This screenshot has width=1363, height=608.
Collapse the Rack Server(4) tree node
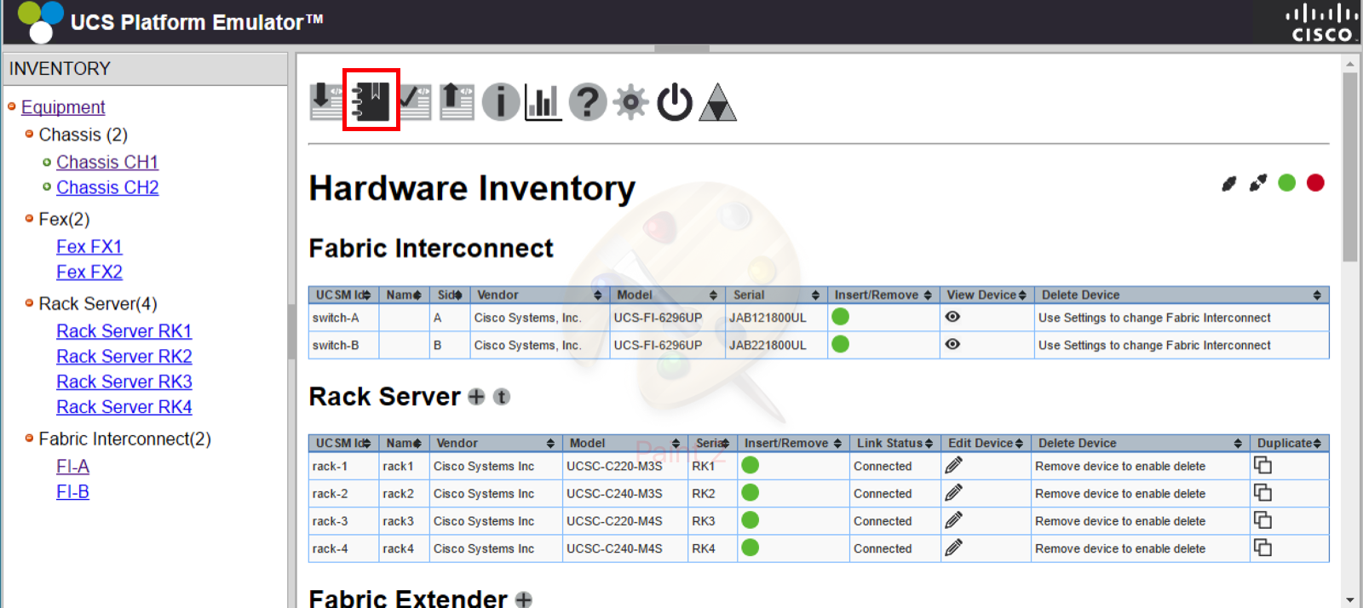tap(30, 302)
